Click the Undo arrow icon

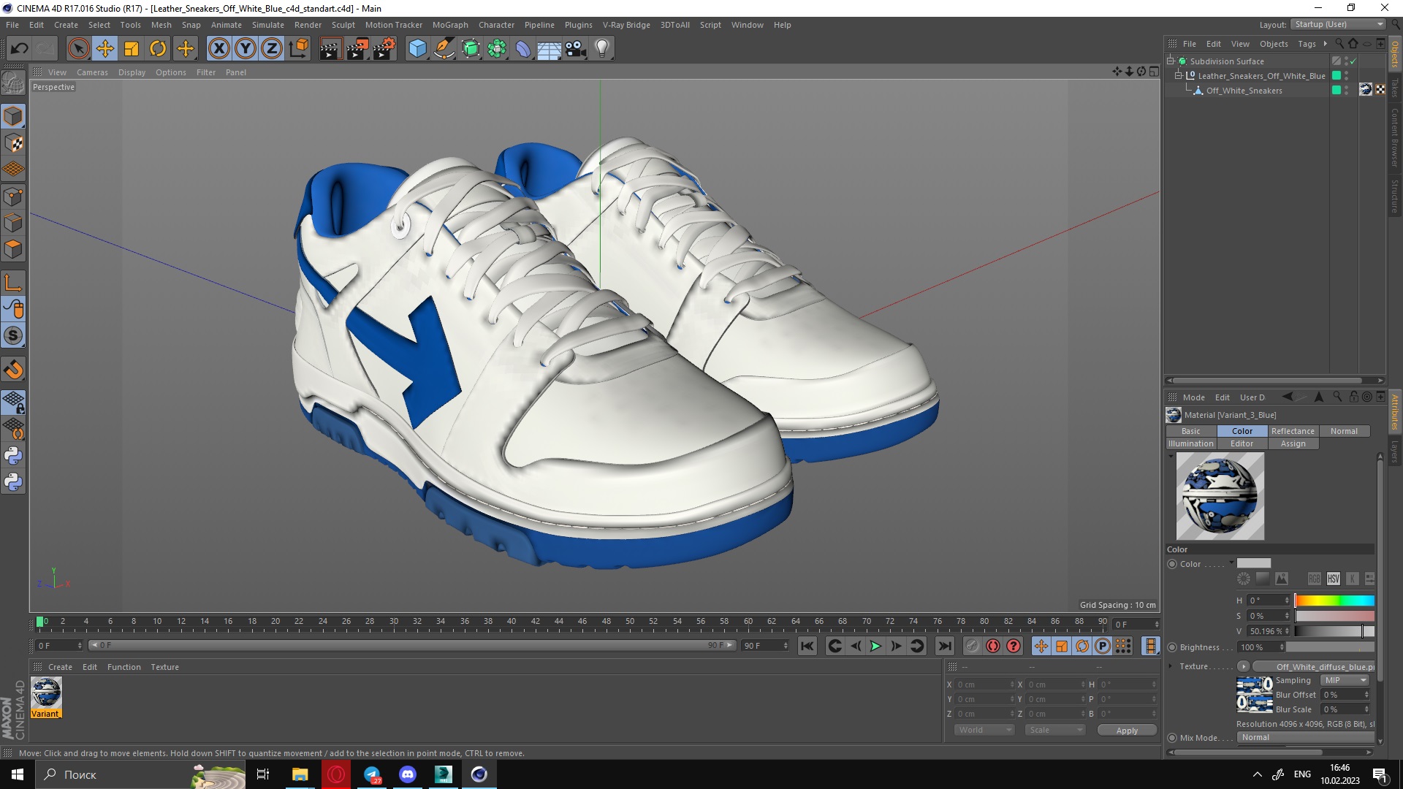pyautogui.click(x=20, y=49)
